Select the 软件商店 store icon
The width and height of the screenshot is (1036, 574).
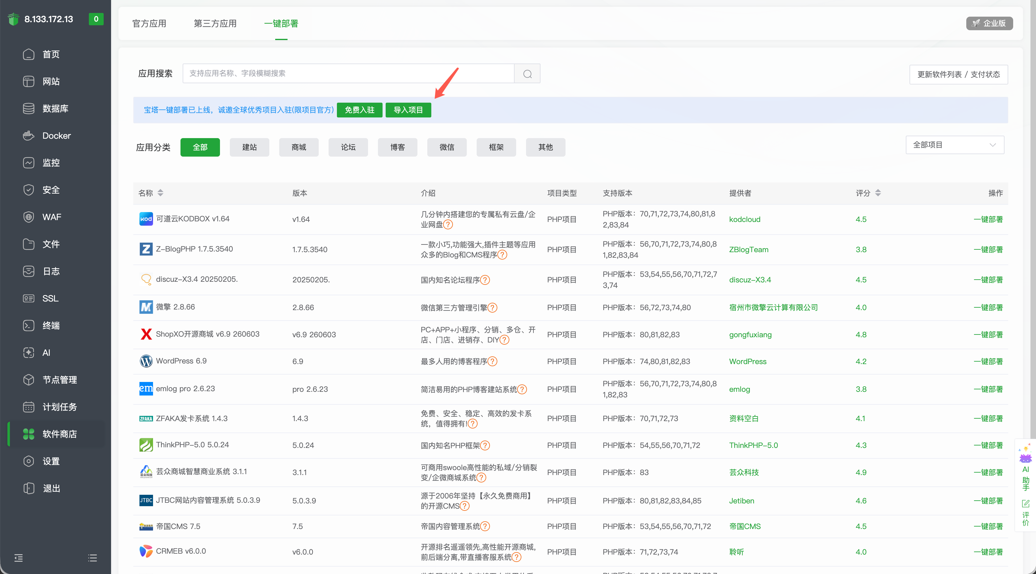29,434
